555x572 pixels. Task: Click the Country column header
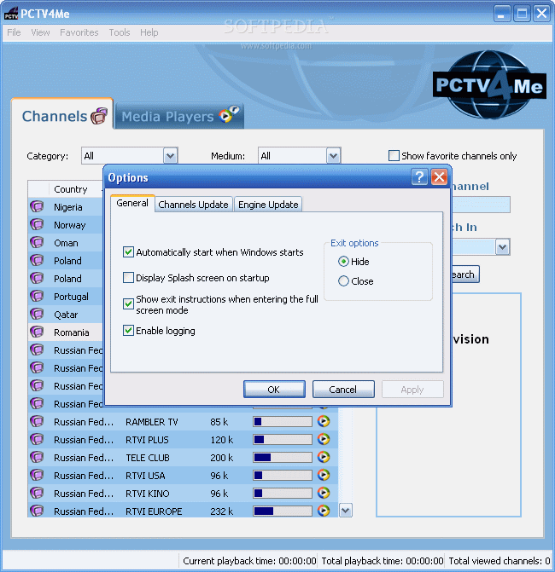[71, 189]
